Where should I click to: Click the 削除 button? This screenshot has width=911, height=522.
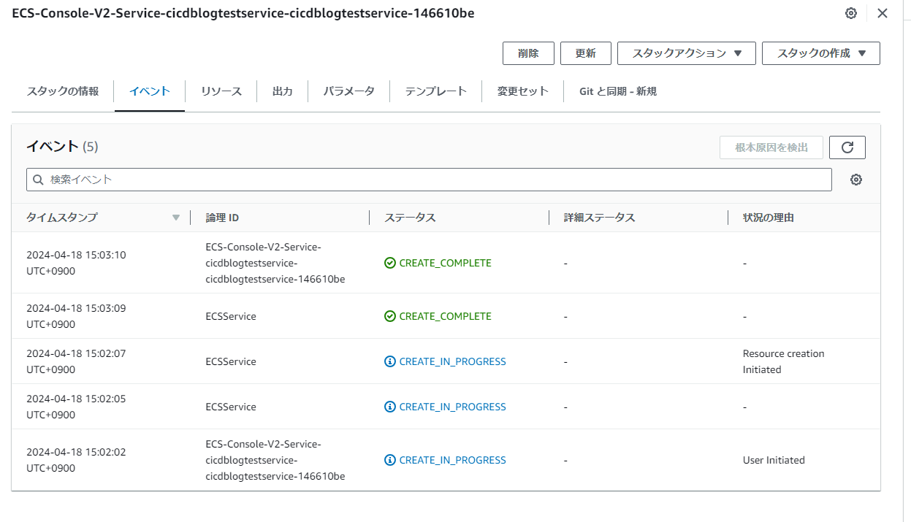528,53
